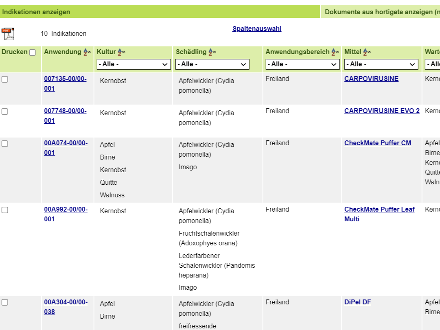Open application 007748-00/00-001
The image size is (440, 330).
pyautogui.click(x=66, y=116)
